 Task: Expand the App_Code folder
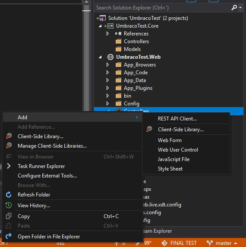[107, 73]
